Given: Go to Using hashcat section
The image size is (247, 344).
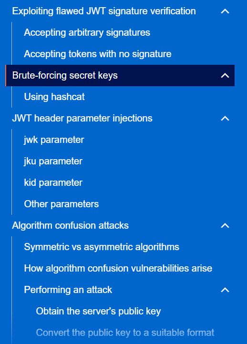Looking at the screenshot, I should (x=54, y=97).
